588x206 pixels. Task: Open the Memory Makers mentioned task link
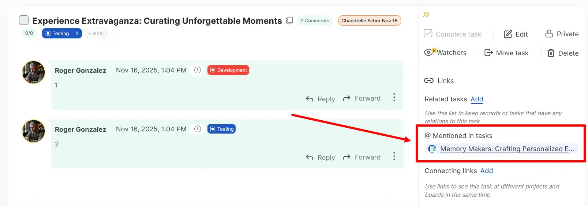click(507, 149)
